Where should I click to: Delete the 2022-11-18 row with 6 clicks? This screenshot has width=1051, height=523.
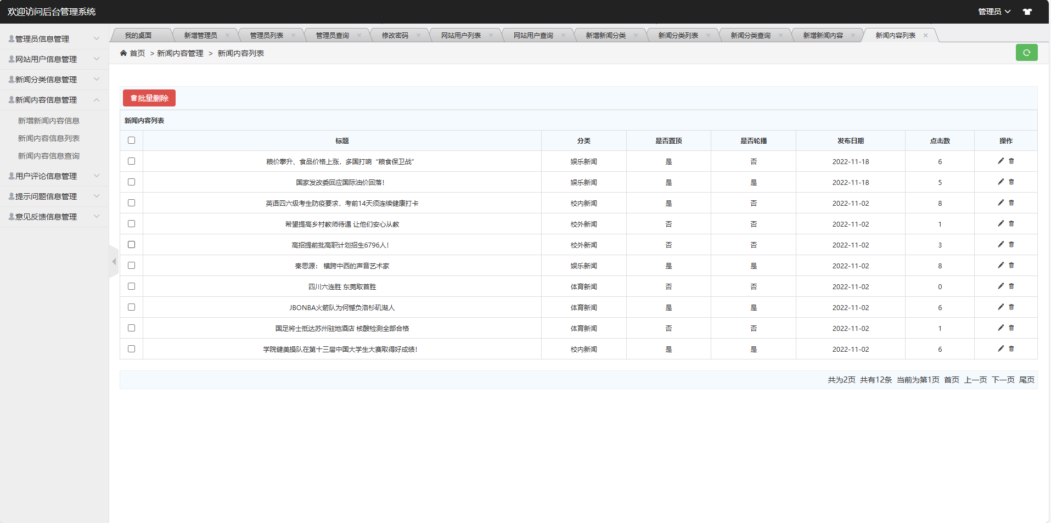tap(1011, 161)
